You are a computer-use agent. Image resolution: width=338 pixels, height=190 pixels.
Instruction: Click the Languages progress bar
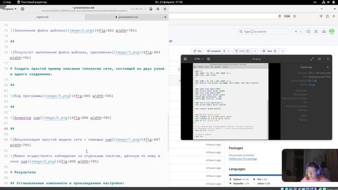(255, 175)
